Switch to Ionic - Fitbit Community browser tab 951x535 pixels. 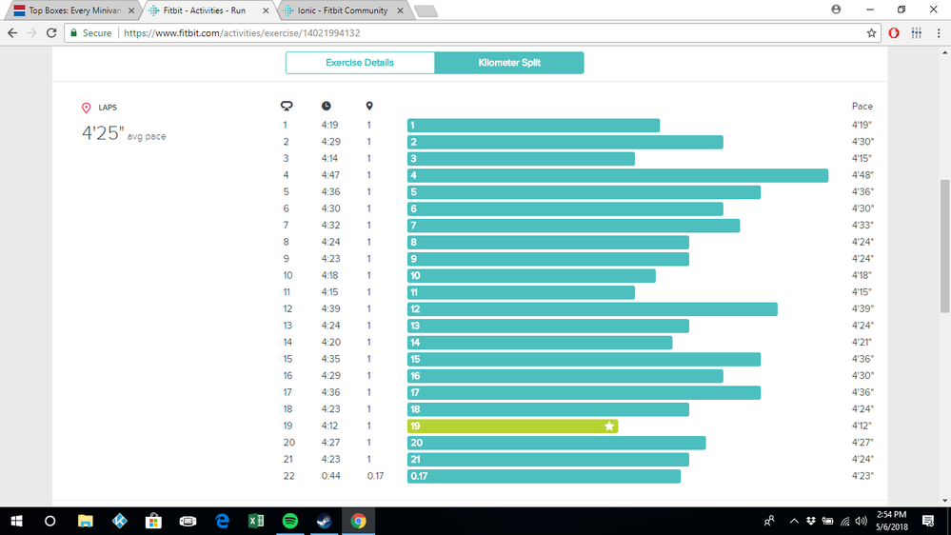(341, 10)
